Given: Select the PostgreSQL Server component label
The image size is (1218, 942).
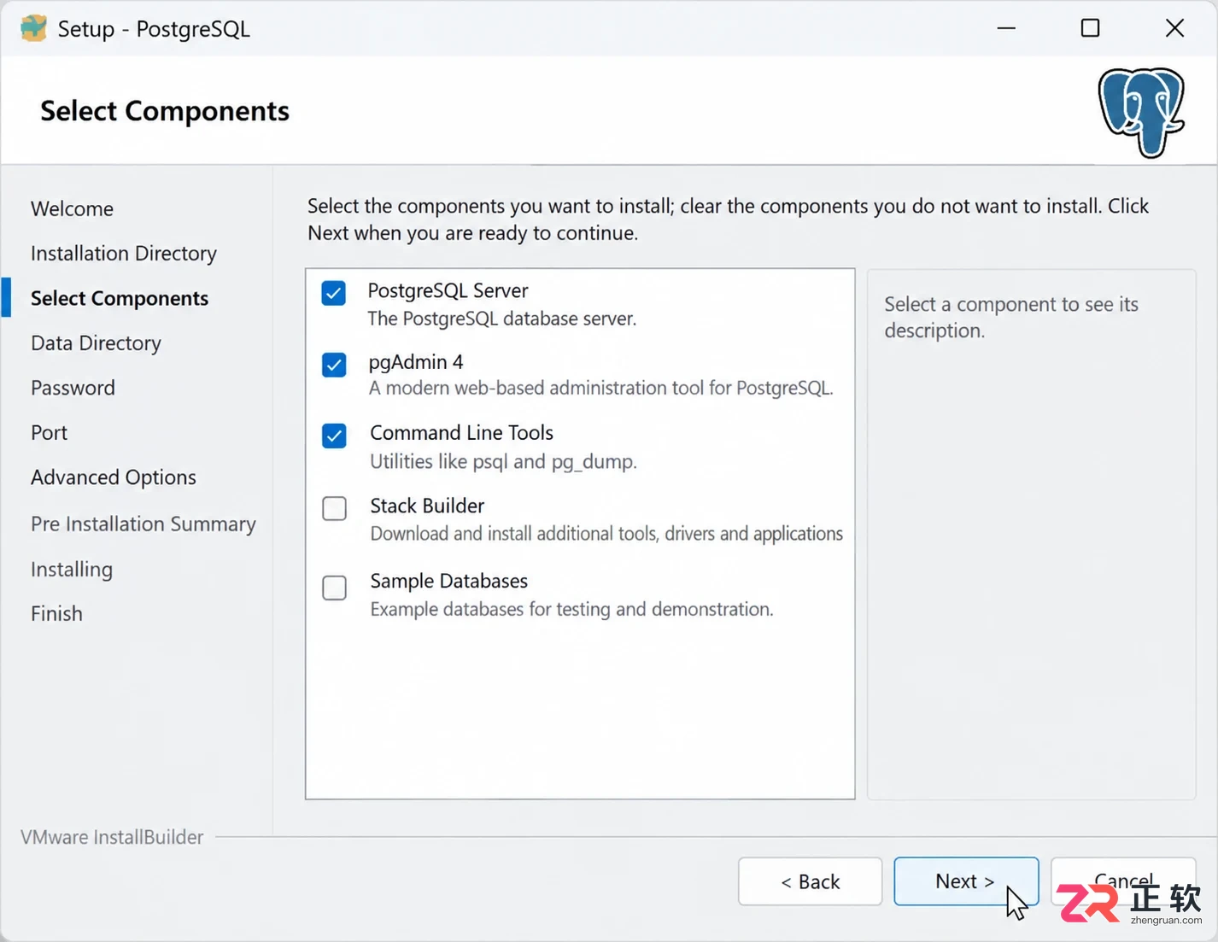Looking at the screenshot, I should tap(448, 290).
